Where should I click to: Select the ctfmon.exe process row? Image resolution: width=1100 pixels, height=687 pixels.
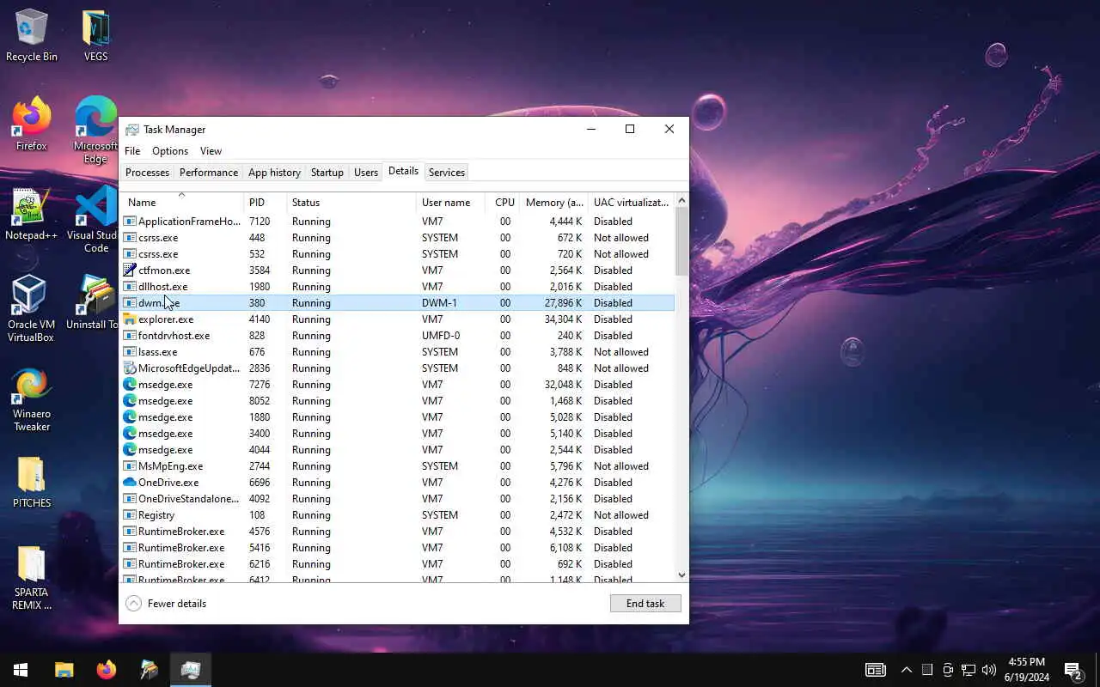pyautogui.click(x=398, y=271)
